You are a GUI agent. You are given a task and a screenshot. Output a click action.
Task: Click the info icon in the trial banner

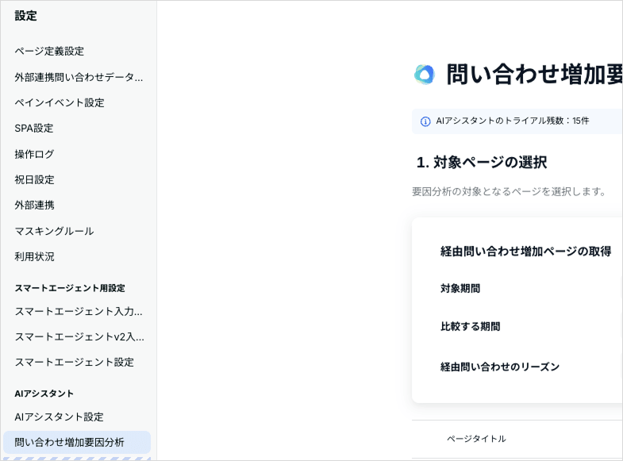coord(425,121)
